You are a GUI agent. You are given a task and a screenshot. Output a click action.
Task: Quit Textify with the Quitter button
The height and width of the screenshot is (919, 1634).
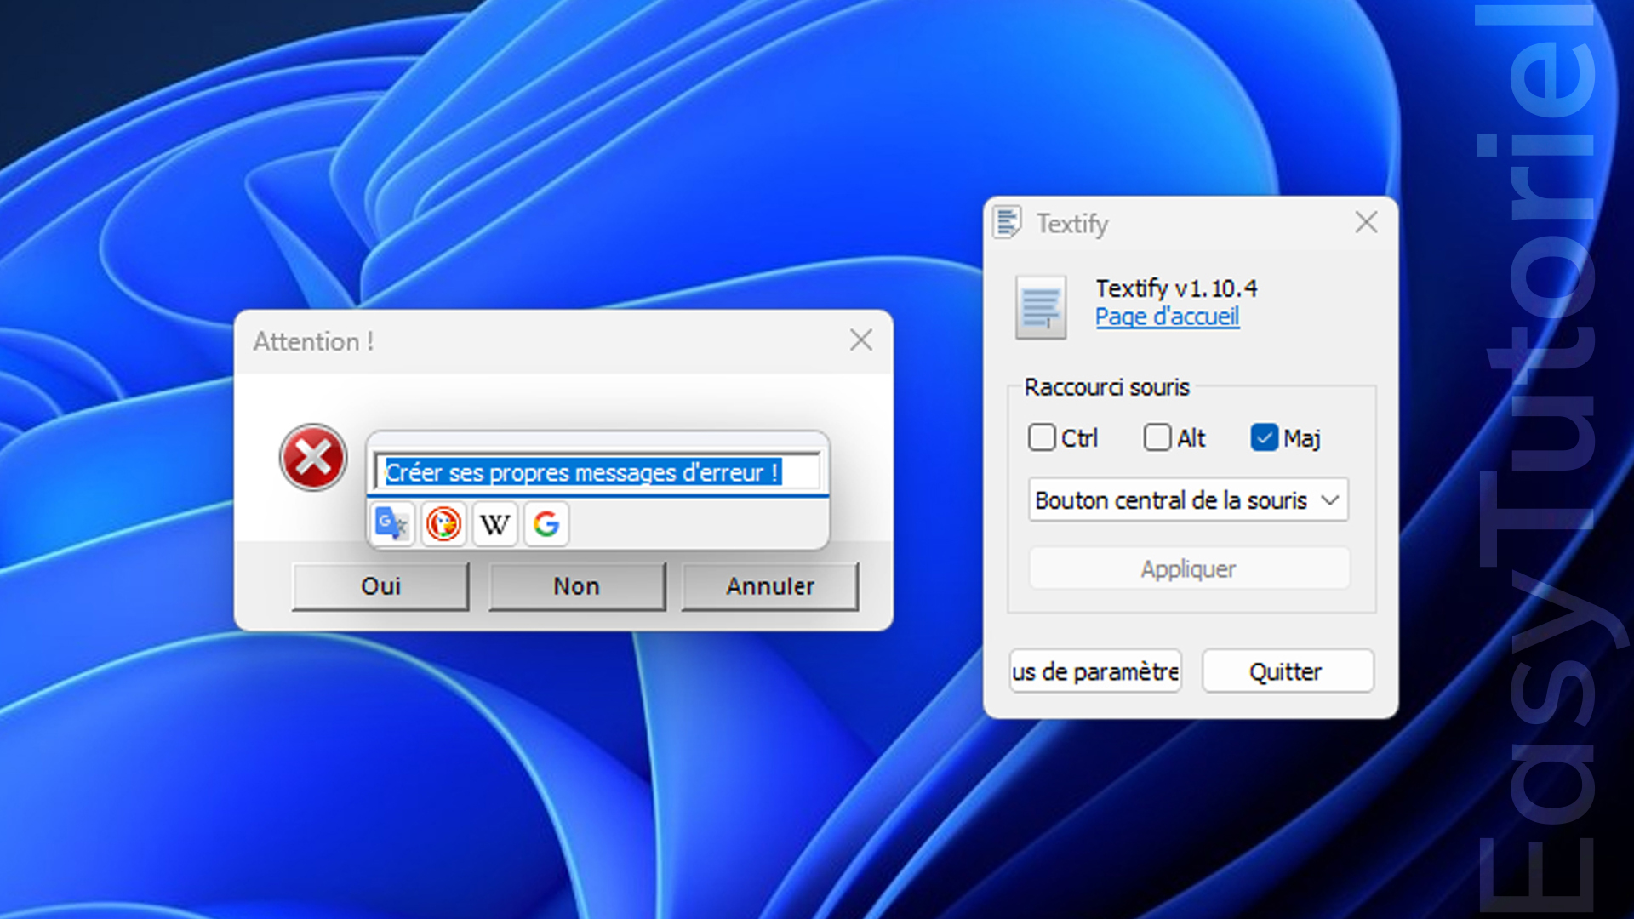click(x=1286, y=671)
